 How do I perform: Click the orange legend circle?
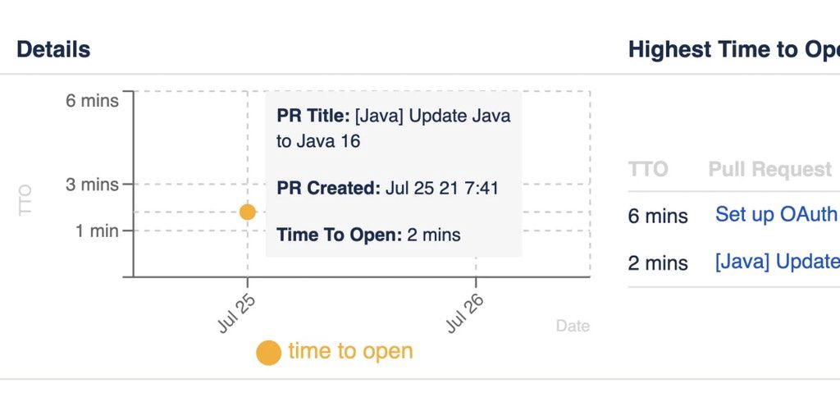(x=268, y=353)
